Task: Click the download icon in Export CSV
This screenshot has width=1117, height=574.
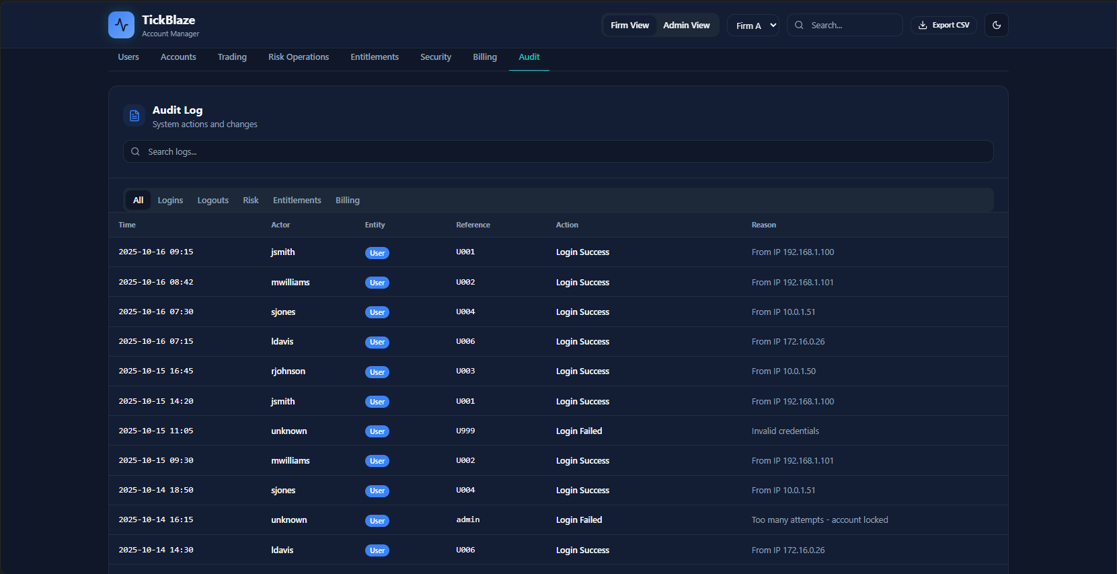Action: point(923,25)
